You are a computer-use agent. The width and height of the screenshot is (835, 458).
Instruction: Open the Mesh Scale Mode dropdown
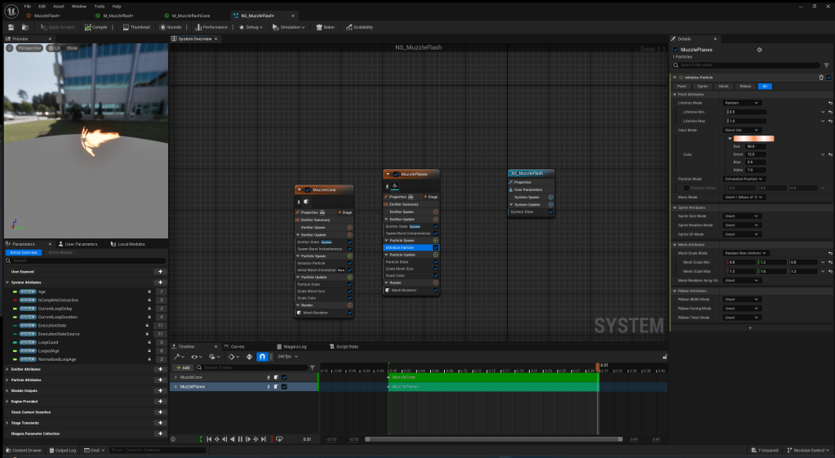click(746, 253)
